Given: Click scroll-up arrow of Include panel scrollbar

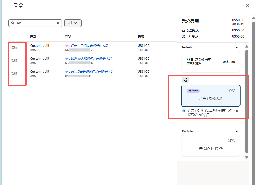Looking at the screenshot, I should [x=247, y=47].
